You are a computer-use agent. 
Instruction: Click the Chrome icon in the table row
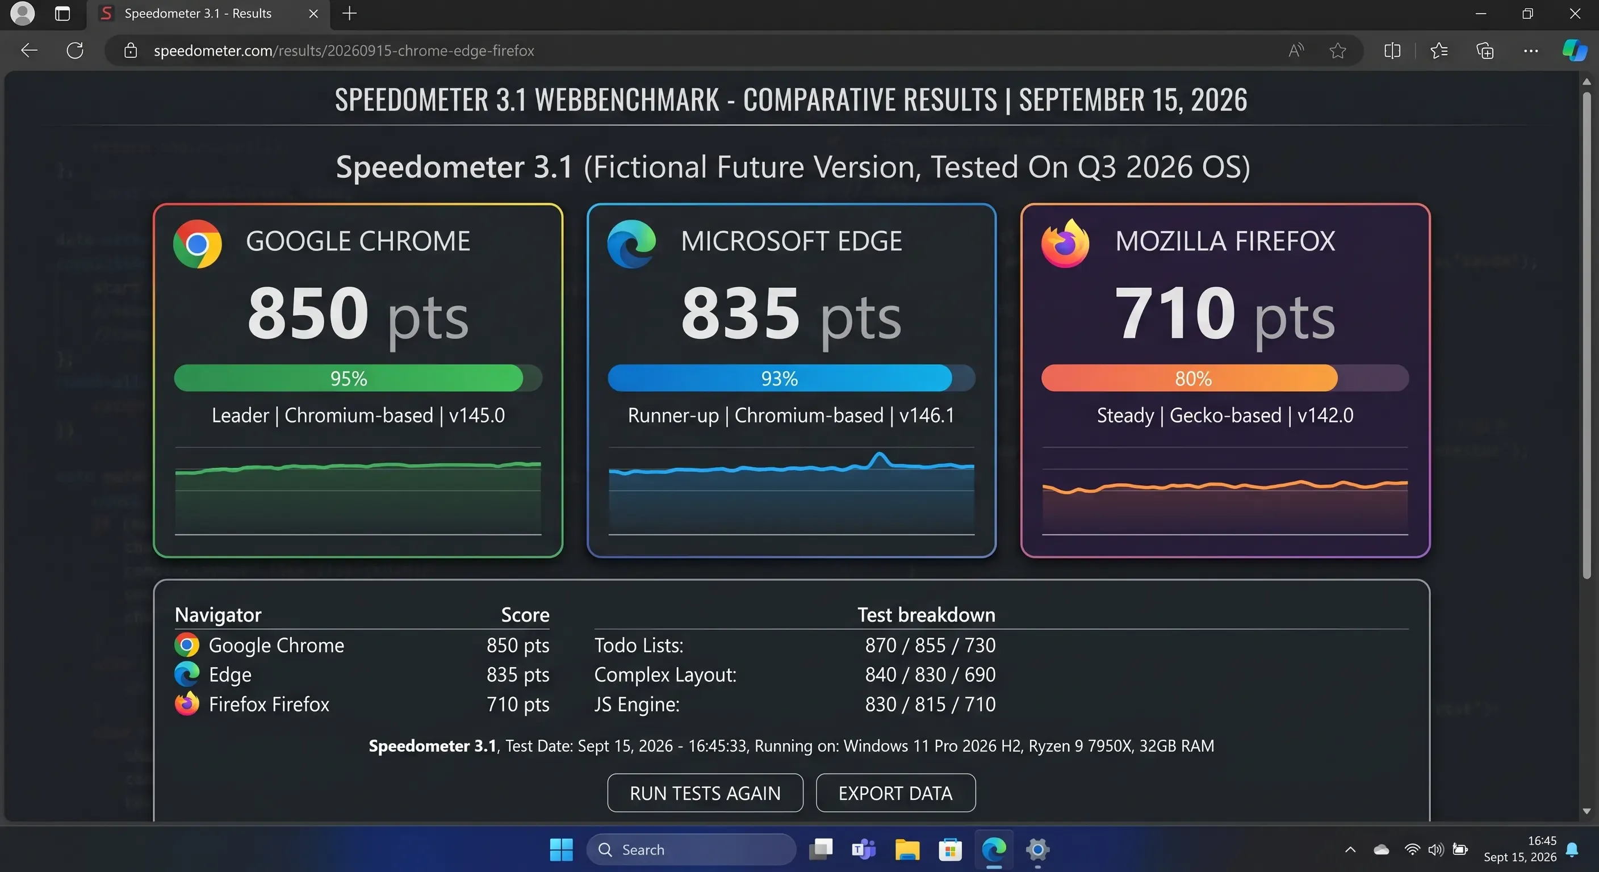click(186, 645)
